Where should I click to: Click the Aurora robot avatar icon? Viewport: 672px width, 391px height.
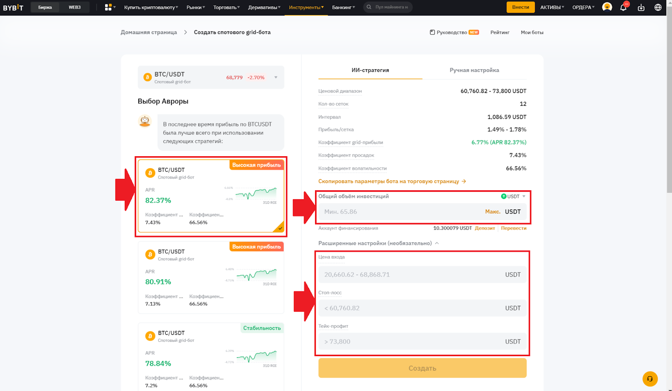coord(145,121)
